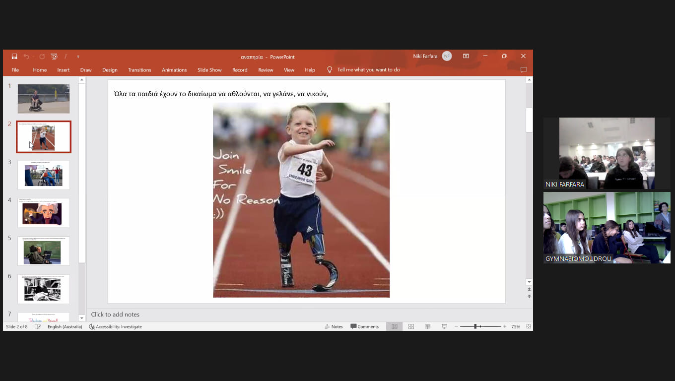This screenshot has height=381, width=675.
Task: Expand Customize Quick Access Toolbar dropdown
Action: point(78,57)
